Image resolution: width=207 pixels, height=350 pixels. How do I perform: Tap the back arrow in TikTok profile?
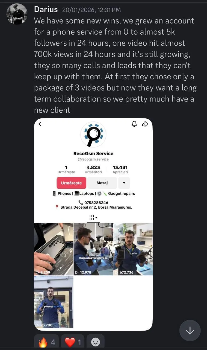tap(40, 124)
